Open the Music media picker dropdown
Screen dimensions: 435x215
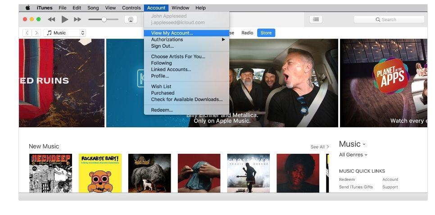coord(65,33)
